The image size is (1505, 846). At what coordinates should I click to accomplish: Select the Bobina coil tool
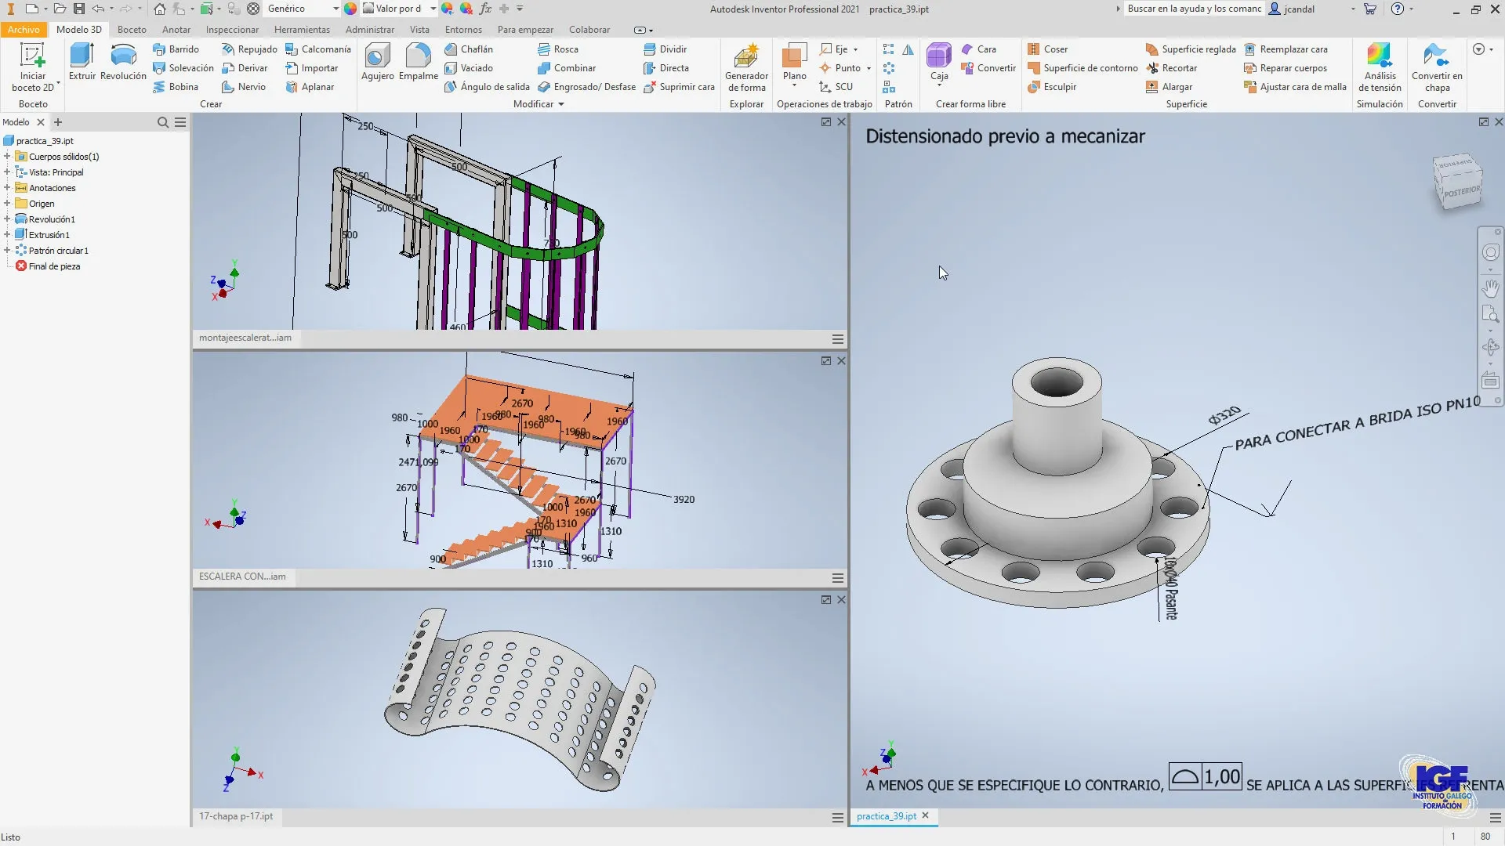pyautogui.click(x=176, y=87)
